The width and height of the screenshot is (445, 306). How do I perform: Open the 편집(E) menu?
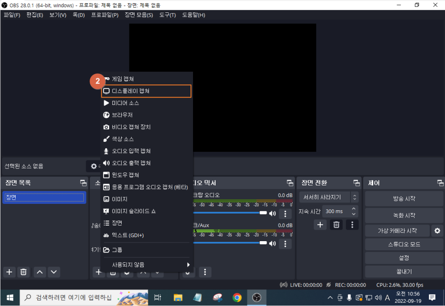pyautogui.click(x=35, y=15)
